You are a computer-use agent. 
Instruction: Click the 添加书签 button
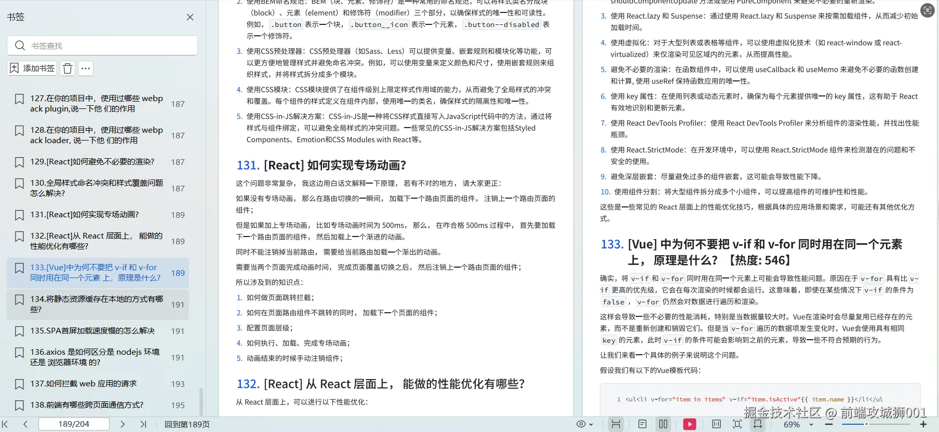(32, 68)
